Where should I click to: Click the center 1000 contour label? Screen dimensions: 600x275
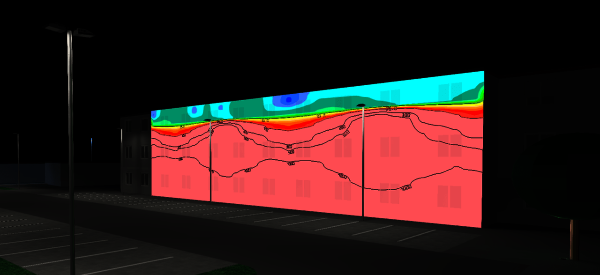coord(342,176)
